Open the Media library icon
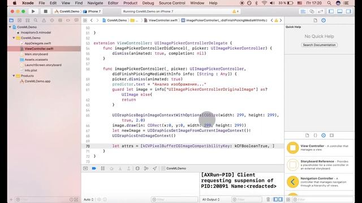 tap(332, 135)
